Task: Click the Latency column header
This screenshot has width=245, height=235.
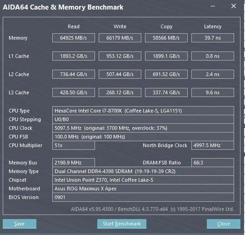Action: point(213,26)
